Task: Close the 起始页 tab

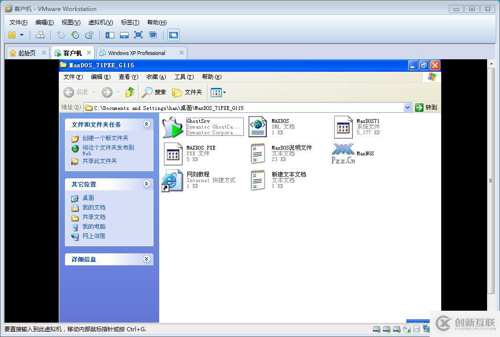Action: tap(44, 53)
